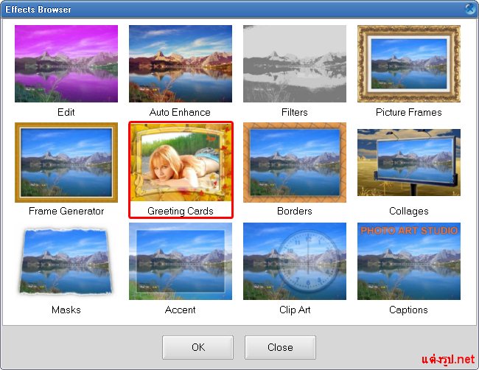Screen dimensions: 479x370
Task: Select the purple Edit effect thumbnail
Action: click(x=66, y=63)
